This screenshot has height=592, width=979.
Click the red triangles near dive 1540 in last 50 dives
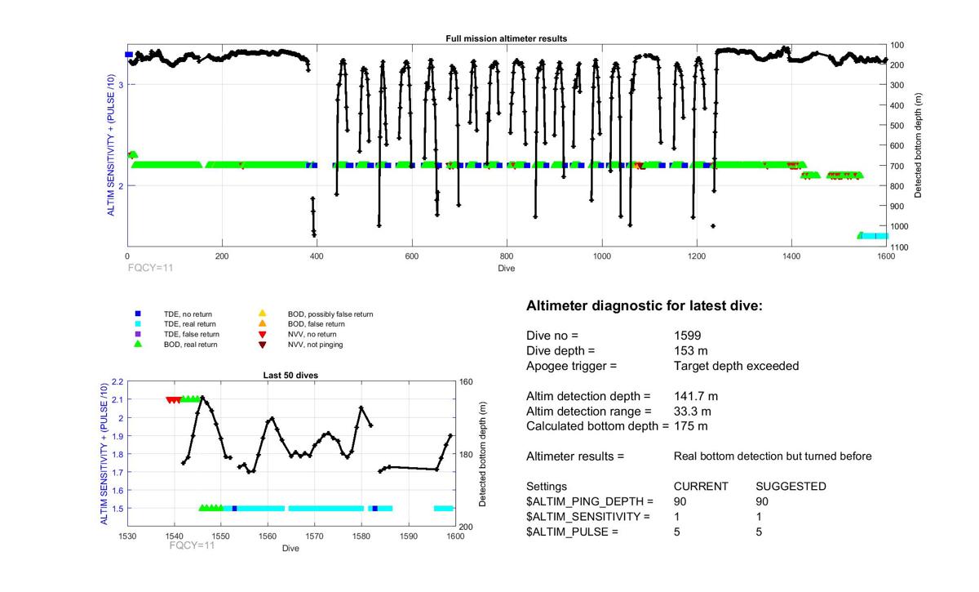[173, 400]
